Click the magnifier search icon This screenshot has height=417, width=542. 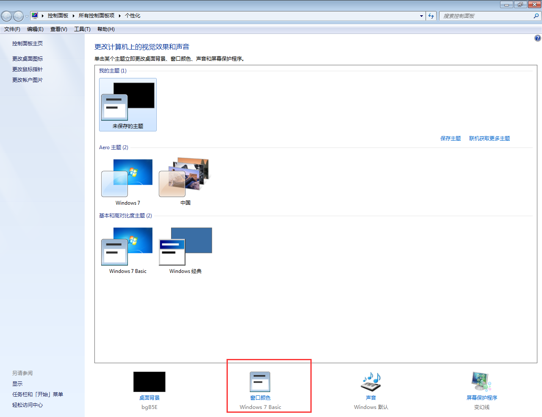536,16
